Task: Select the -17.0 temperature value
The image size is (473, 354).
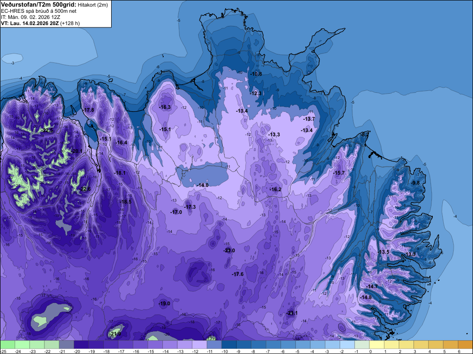Action: pyautogui.click(x=176, y=212)
